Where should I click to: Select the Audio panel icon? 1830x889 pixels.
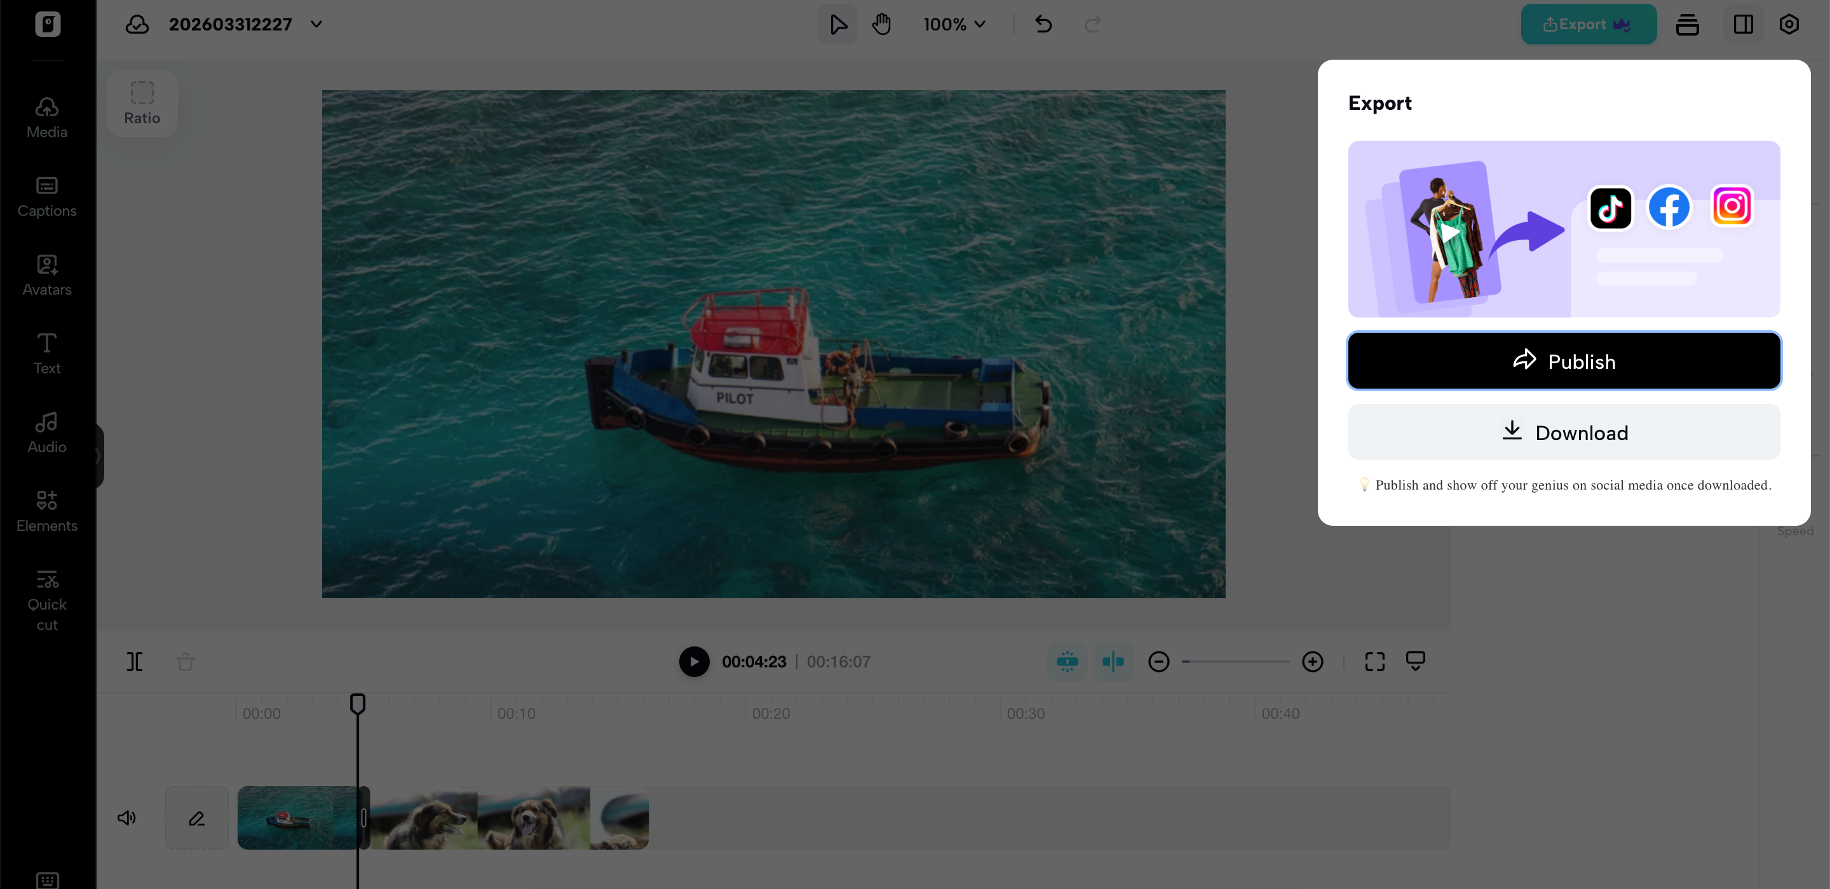click(x=46, y=432)
